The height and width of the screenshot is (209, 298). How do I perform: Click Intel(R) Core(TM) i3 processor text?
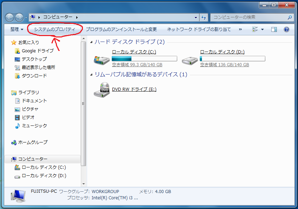pyautogui.click(x=115, y=198)
